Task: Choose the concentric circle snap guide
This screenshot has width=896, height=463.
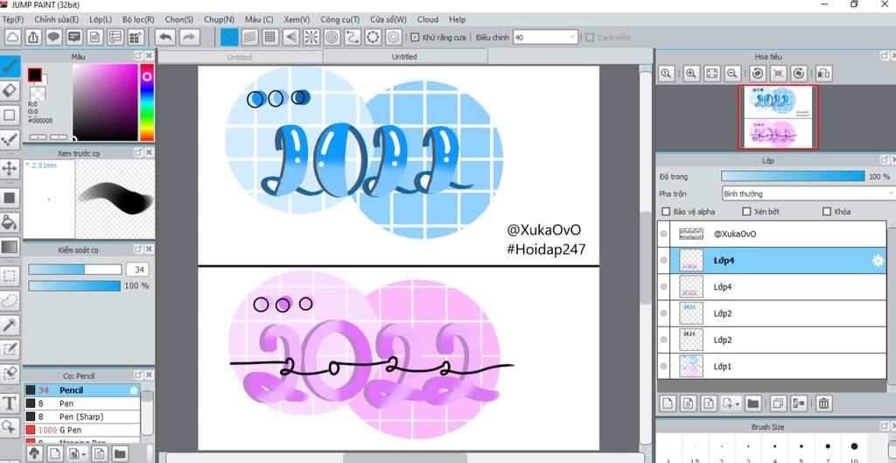Action: (x=332, y=37)
